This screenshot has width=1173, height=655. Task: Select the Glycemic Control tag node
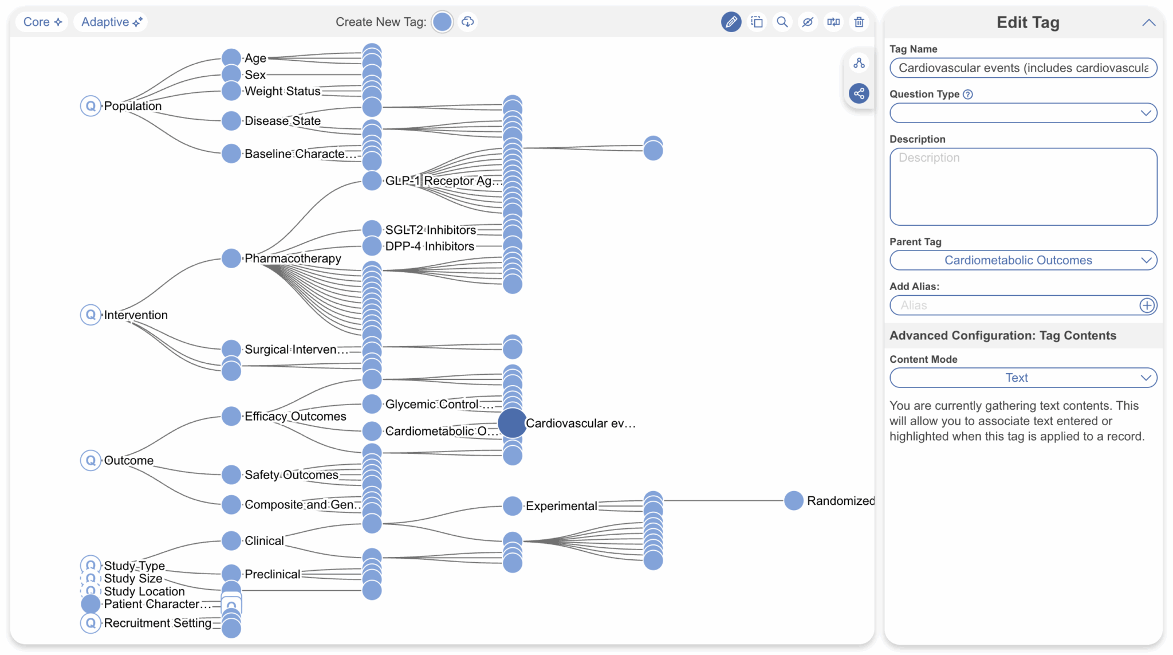[372, 404]
